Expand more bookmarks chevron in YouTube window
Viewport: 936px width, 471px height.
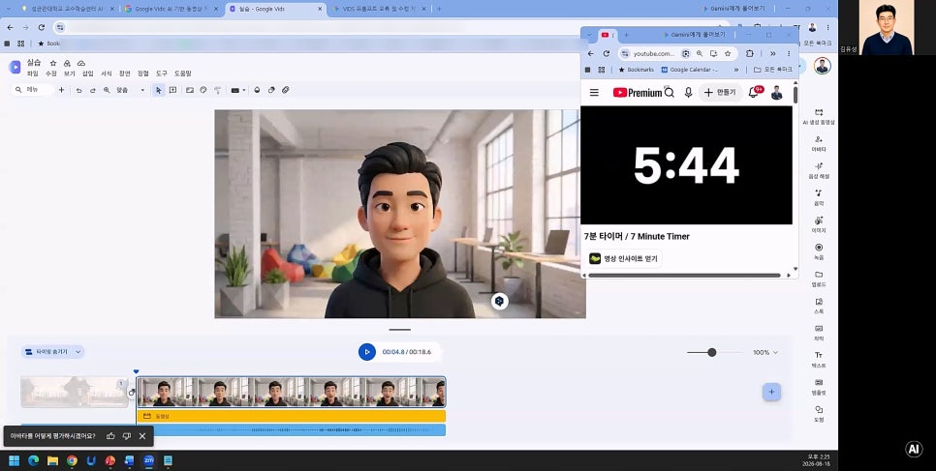coord(736,70)
